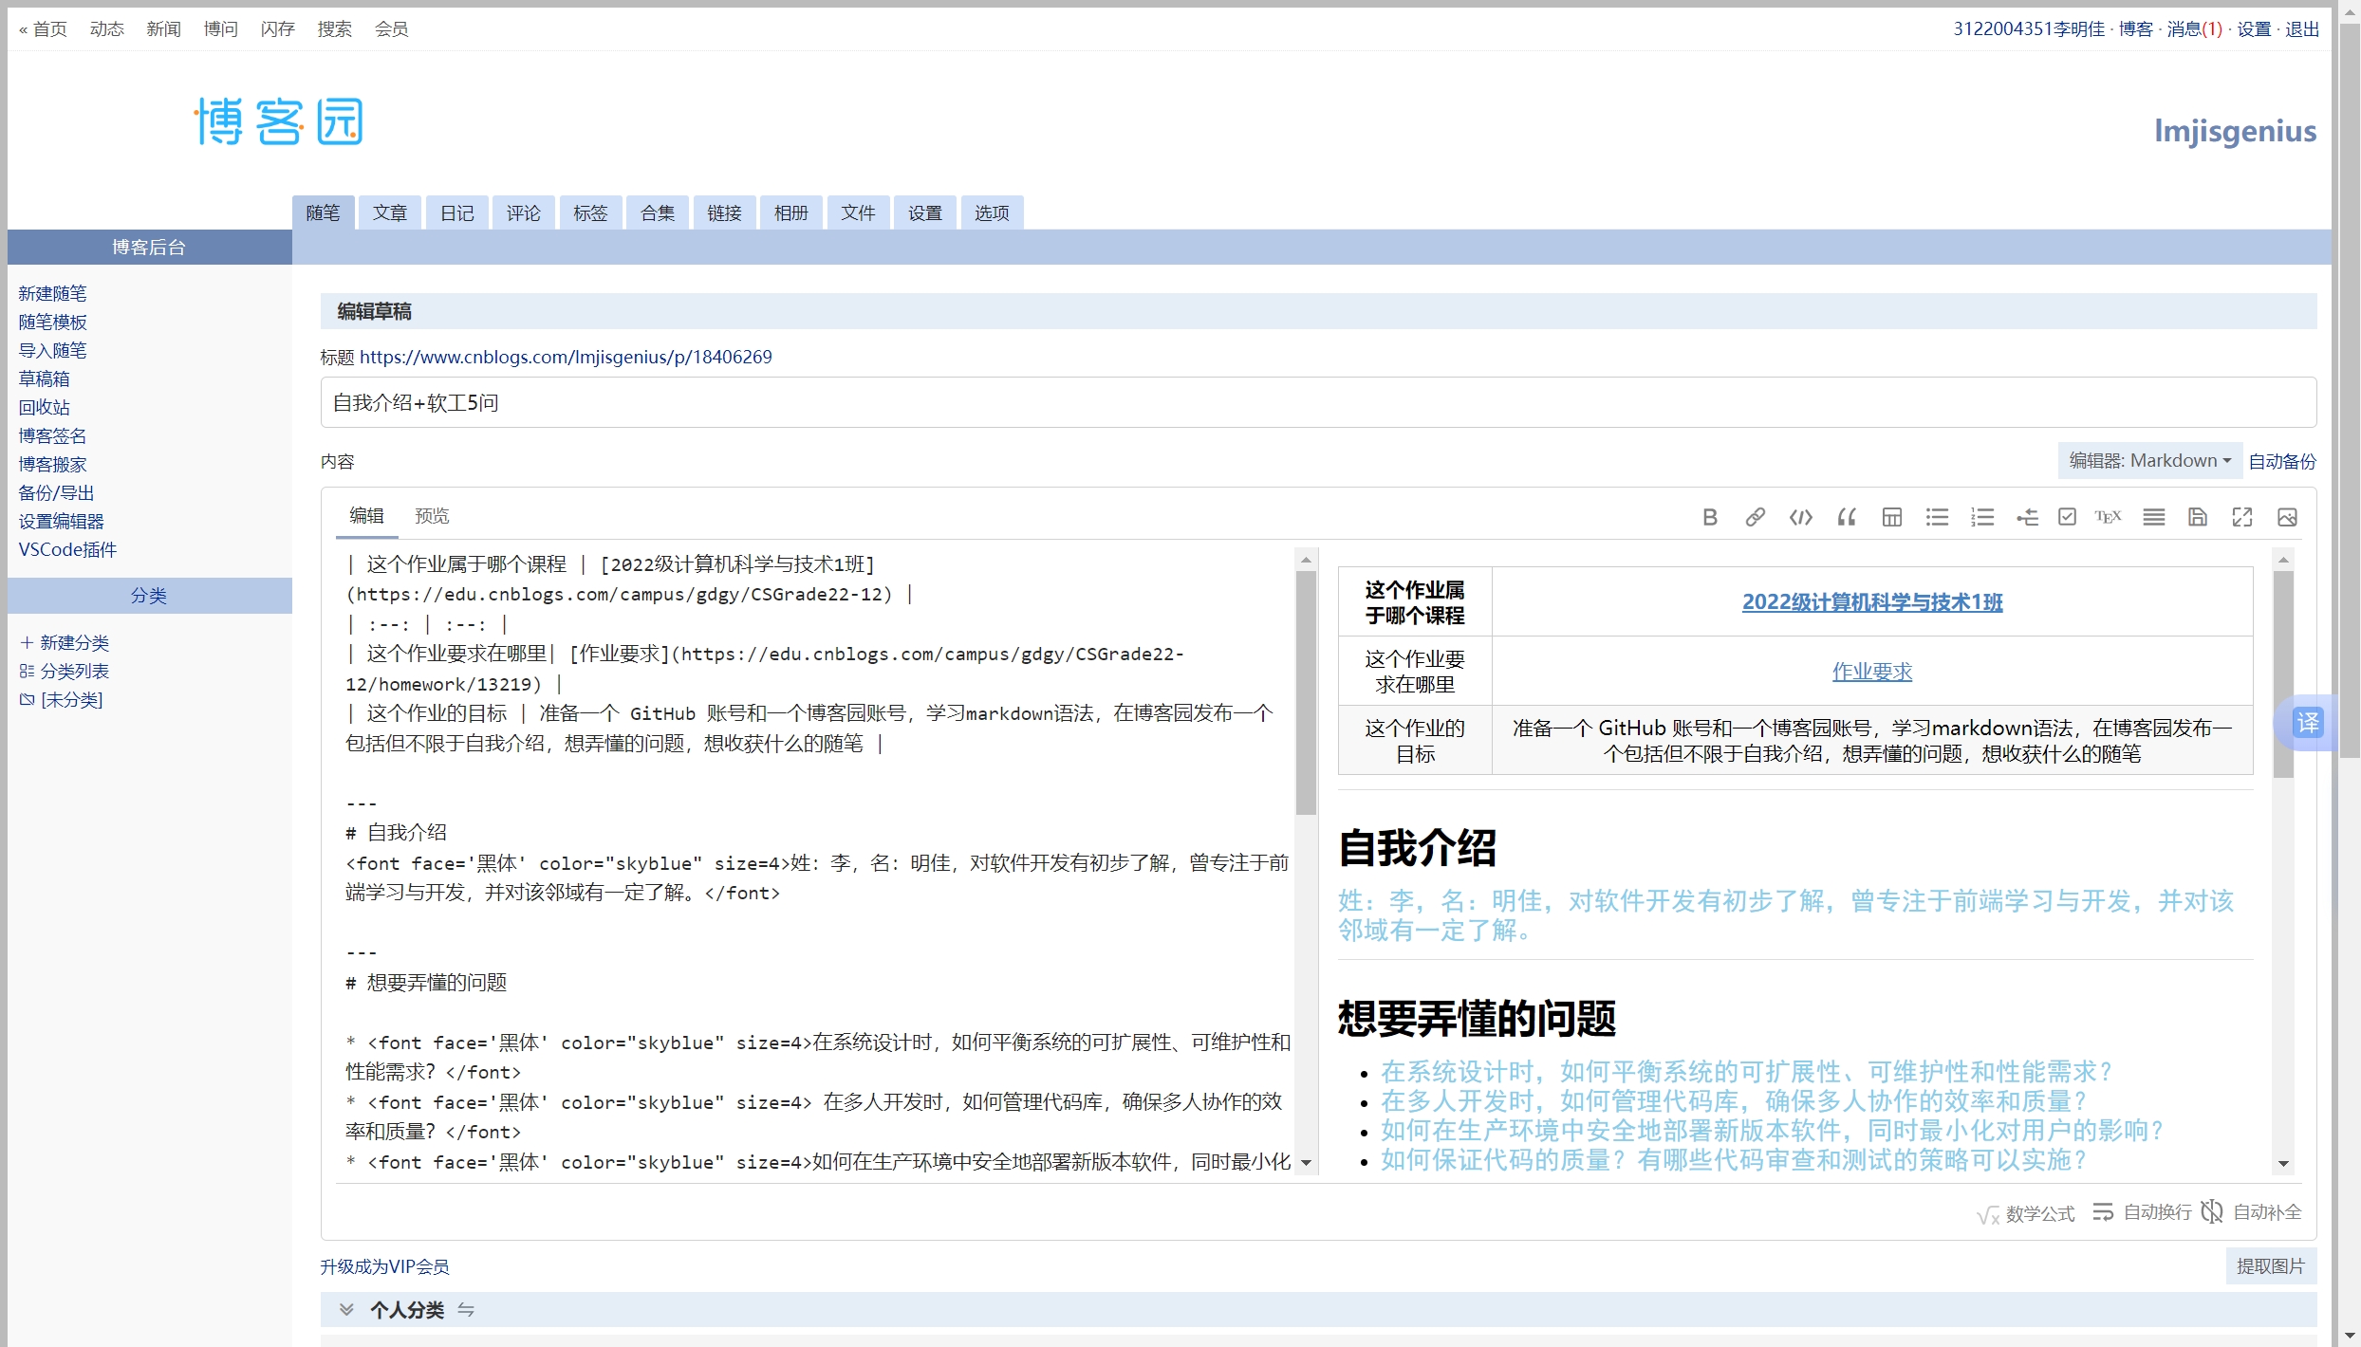Insert a blockquote with the quote icon

coord(1845,517)
